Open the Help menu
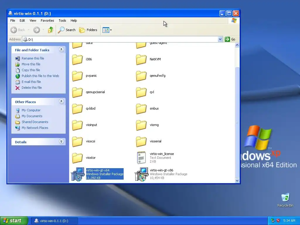The image size is (300, 225). click(x=74, y=21)
